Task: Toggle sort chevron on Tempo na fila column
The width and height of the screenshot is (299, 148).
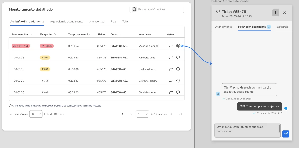Action: point(31,34)
